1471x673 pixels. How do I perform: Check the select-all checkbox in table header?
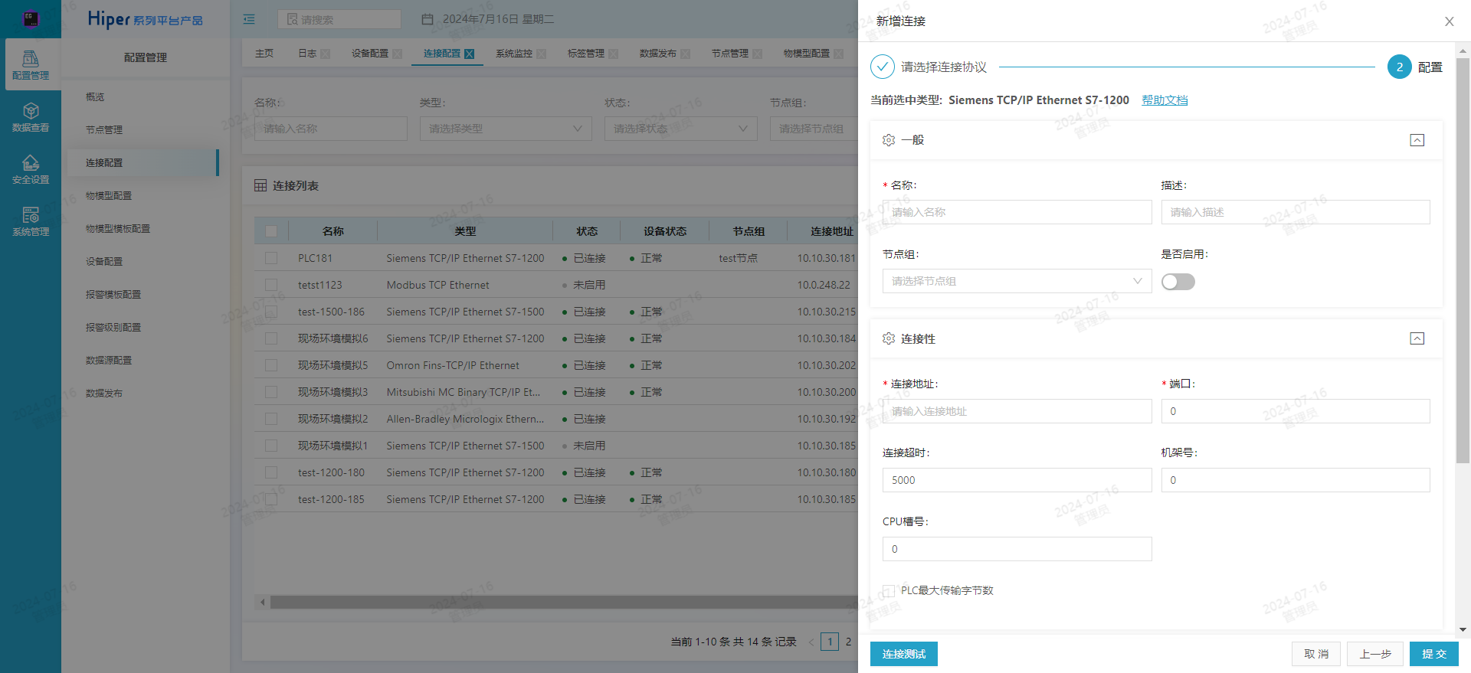(271, 231)
